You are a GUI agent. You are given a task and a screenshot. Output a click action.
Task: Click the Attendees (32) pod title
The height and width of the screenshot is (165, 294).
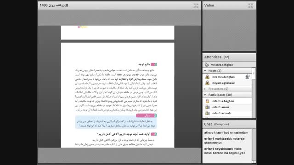point(216,57)
